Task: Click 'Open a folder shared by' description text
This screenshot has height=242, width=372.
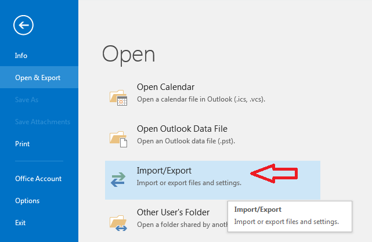Action: [x=182, y=225]
